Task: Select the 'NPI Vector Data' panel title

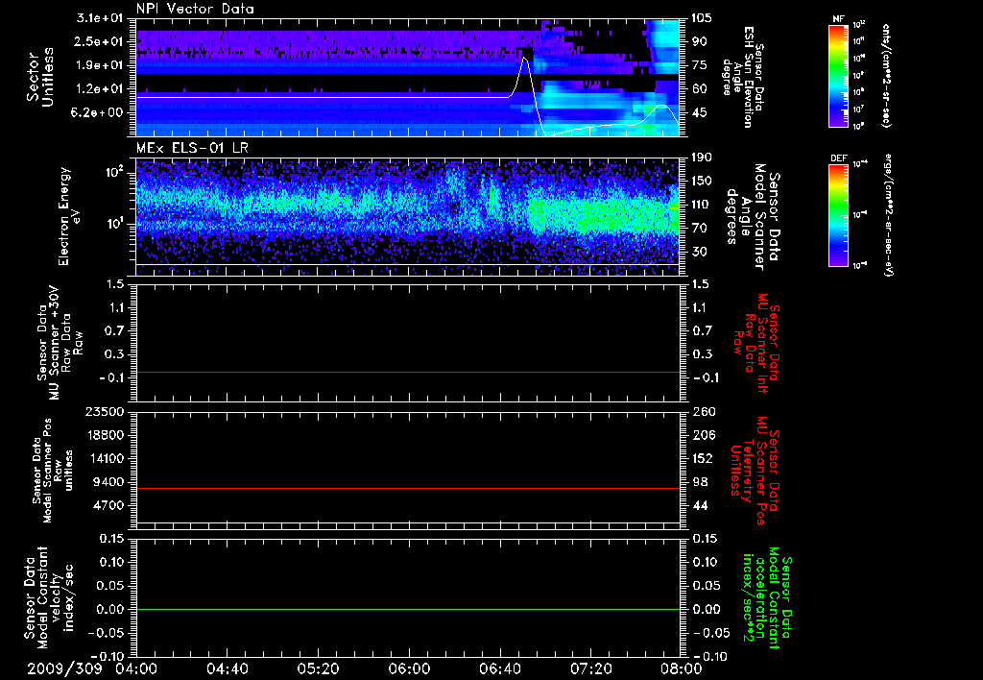Action: (x=195, y=9)
